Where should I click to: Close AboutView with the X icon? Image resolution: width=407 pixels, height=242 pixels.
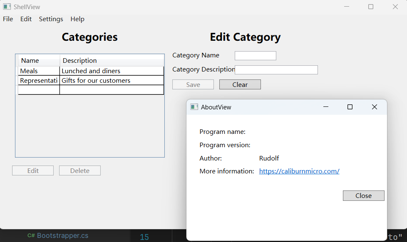tap(374, 107)
